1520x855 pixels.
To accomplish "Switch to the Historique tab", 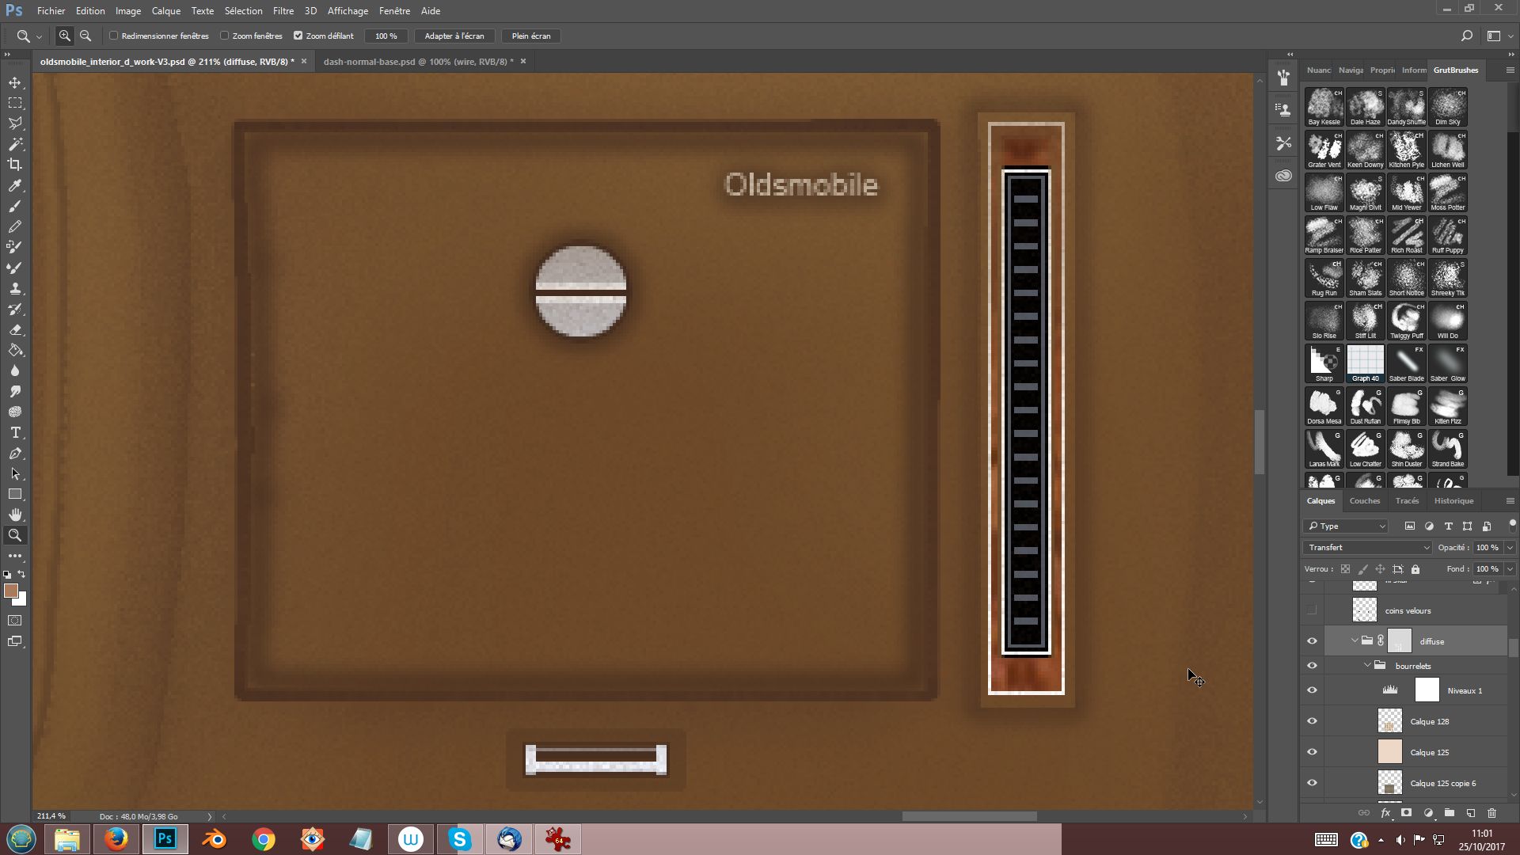I will point(1453,501).
